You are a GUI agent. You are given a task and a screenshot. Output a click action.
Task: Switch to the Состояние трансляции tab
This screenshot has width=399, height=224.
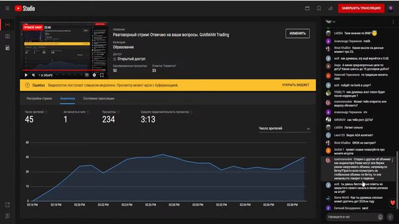(x=99, y=98)
